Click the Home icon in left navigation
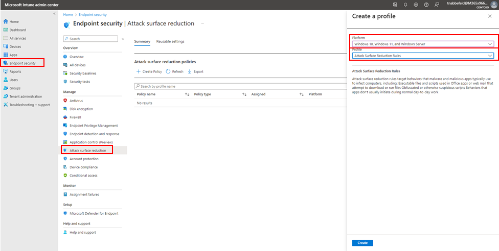The image size is (499, 251). (6, 21)
